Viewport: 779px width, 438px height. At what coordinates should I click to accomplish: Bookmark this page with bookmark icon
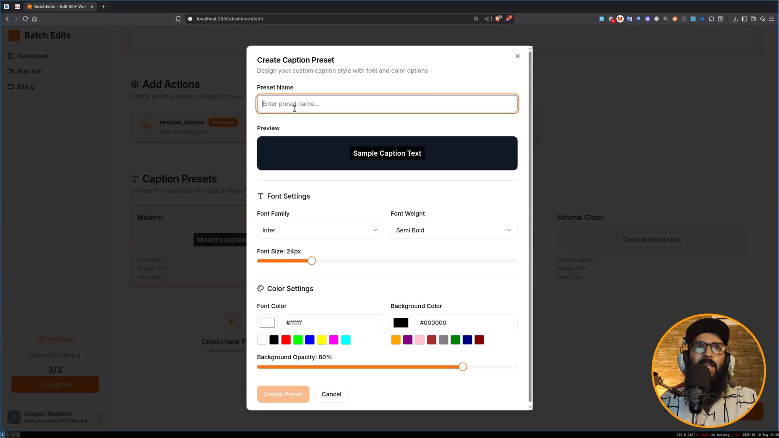(178, 19)
